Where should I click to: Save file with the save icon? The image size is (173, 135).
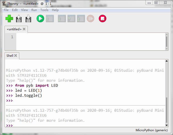pyautogui.click(x=28, y=18)
